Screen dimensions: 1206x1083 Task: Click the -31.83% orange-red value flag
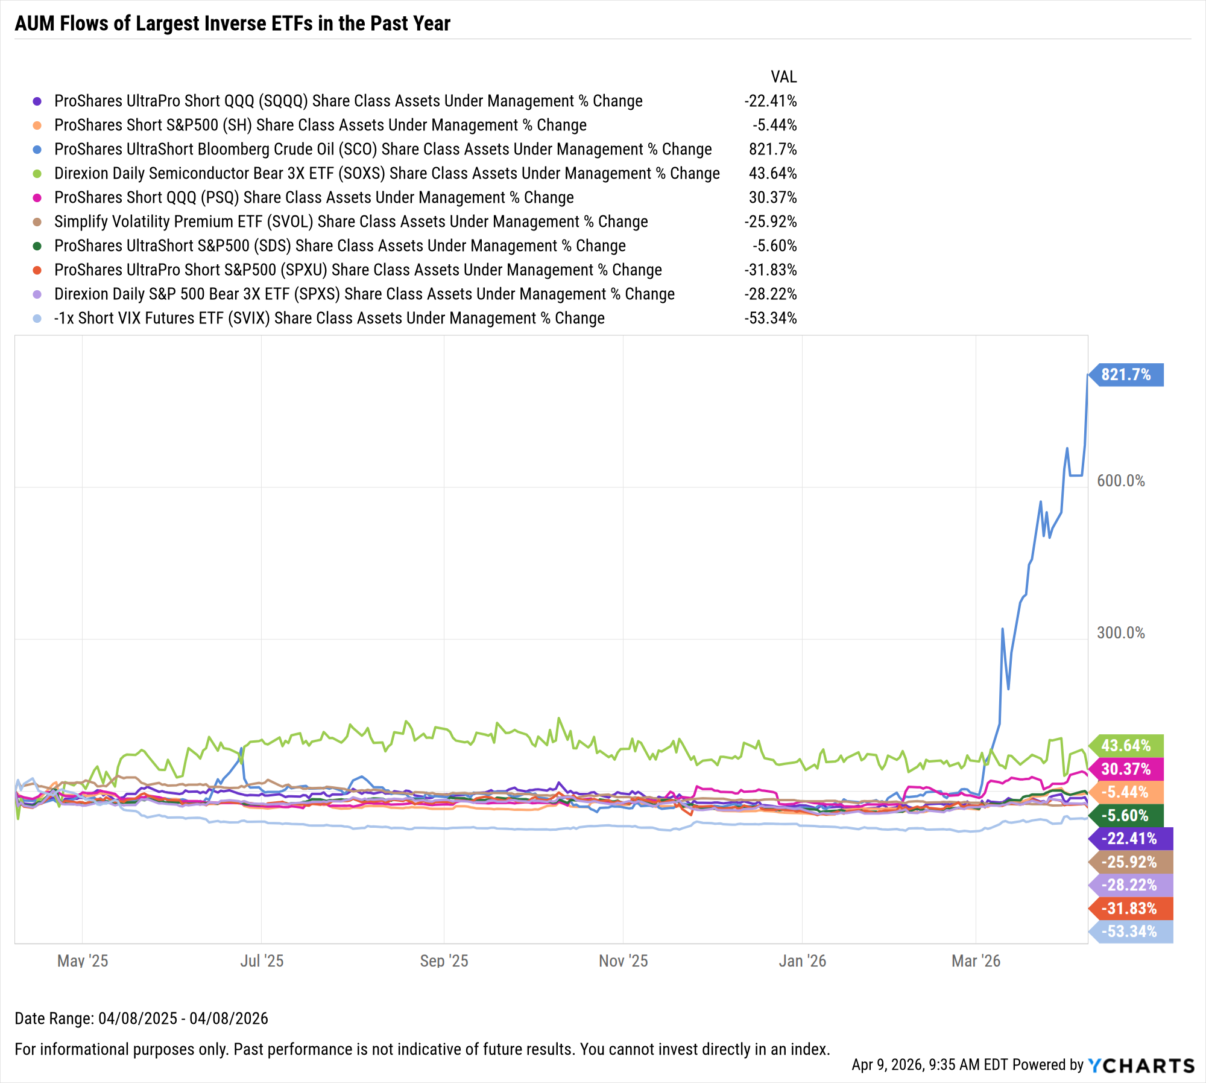click(1129, 909)
